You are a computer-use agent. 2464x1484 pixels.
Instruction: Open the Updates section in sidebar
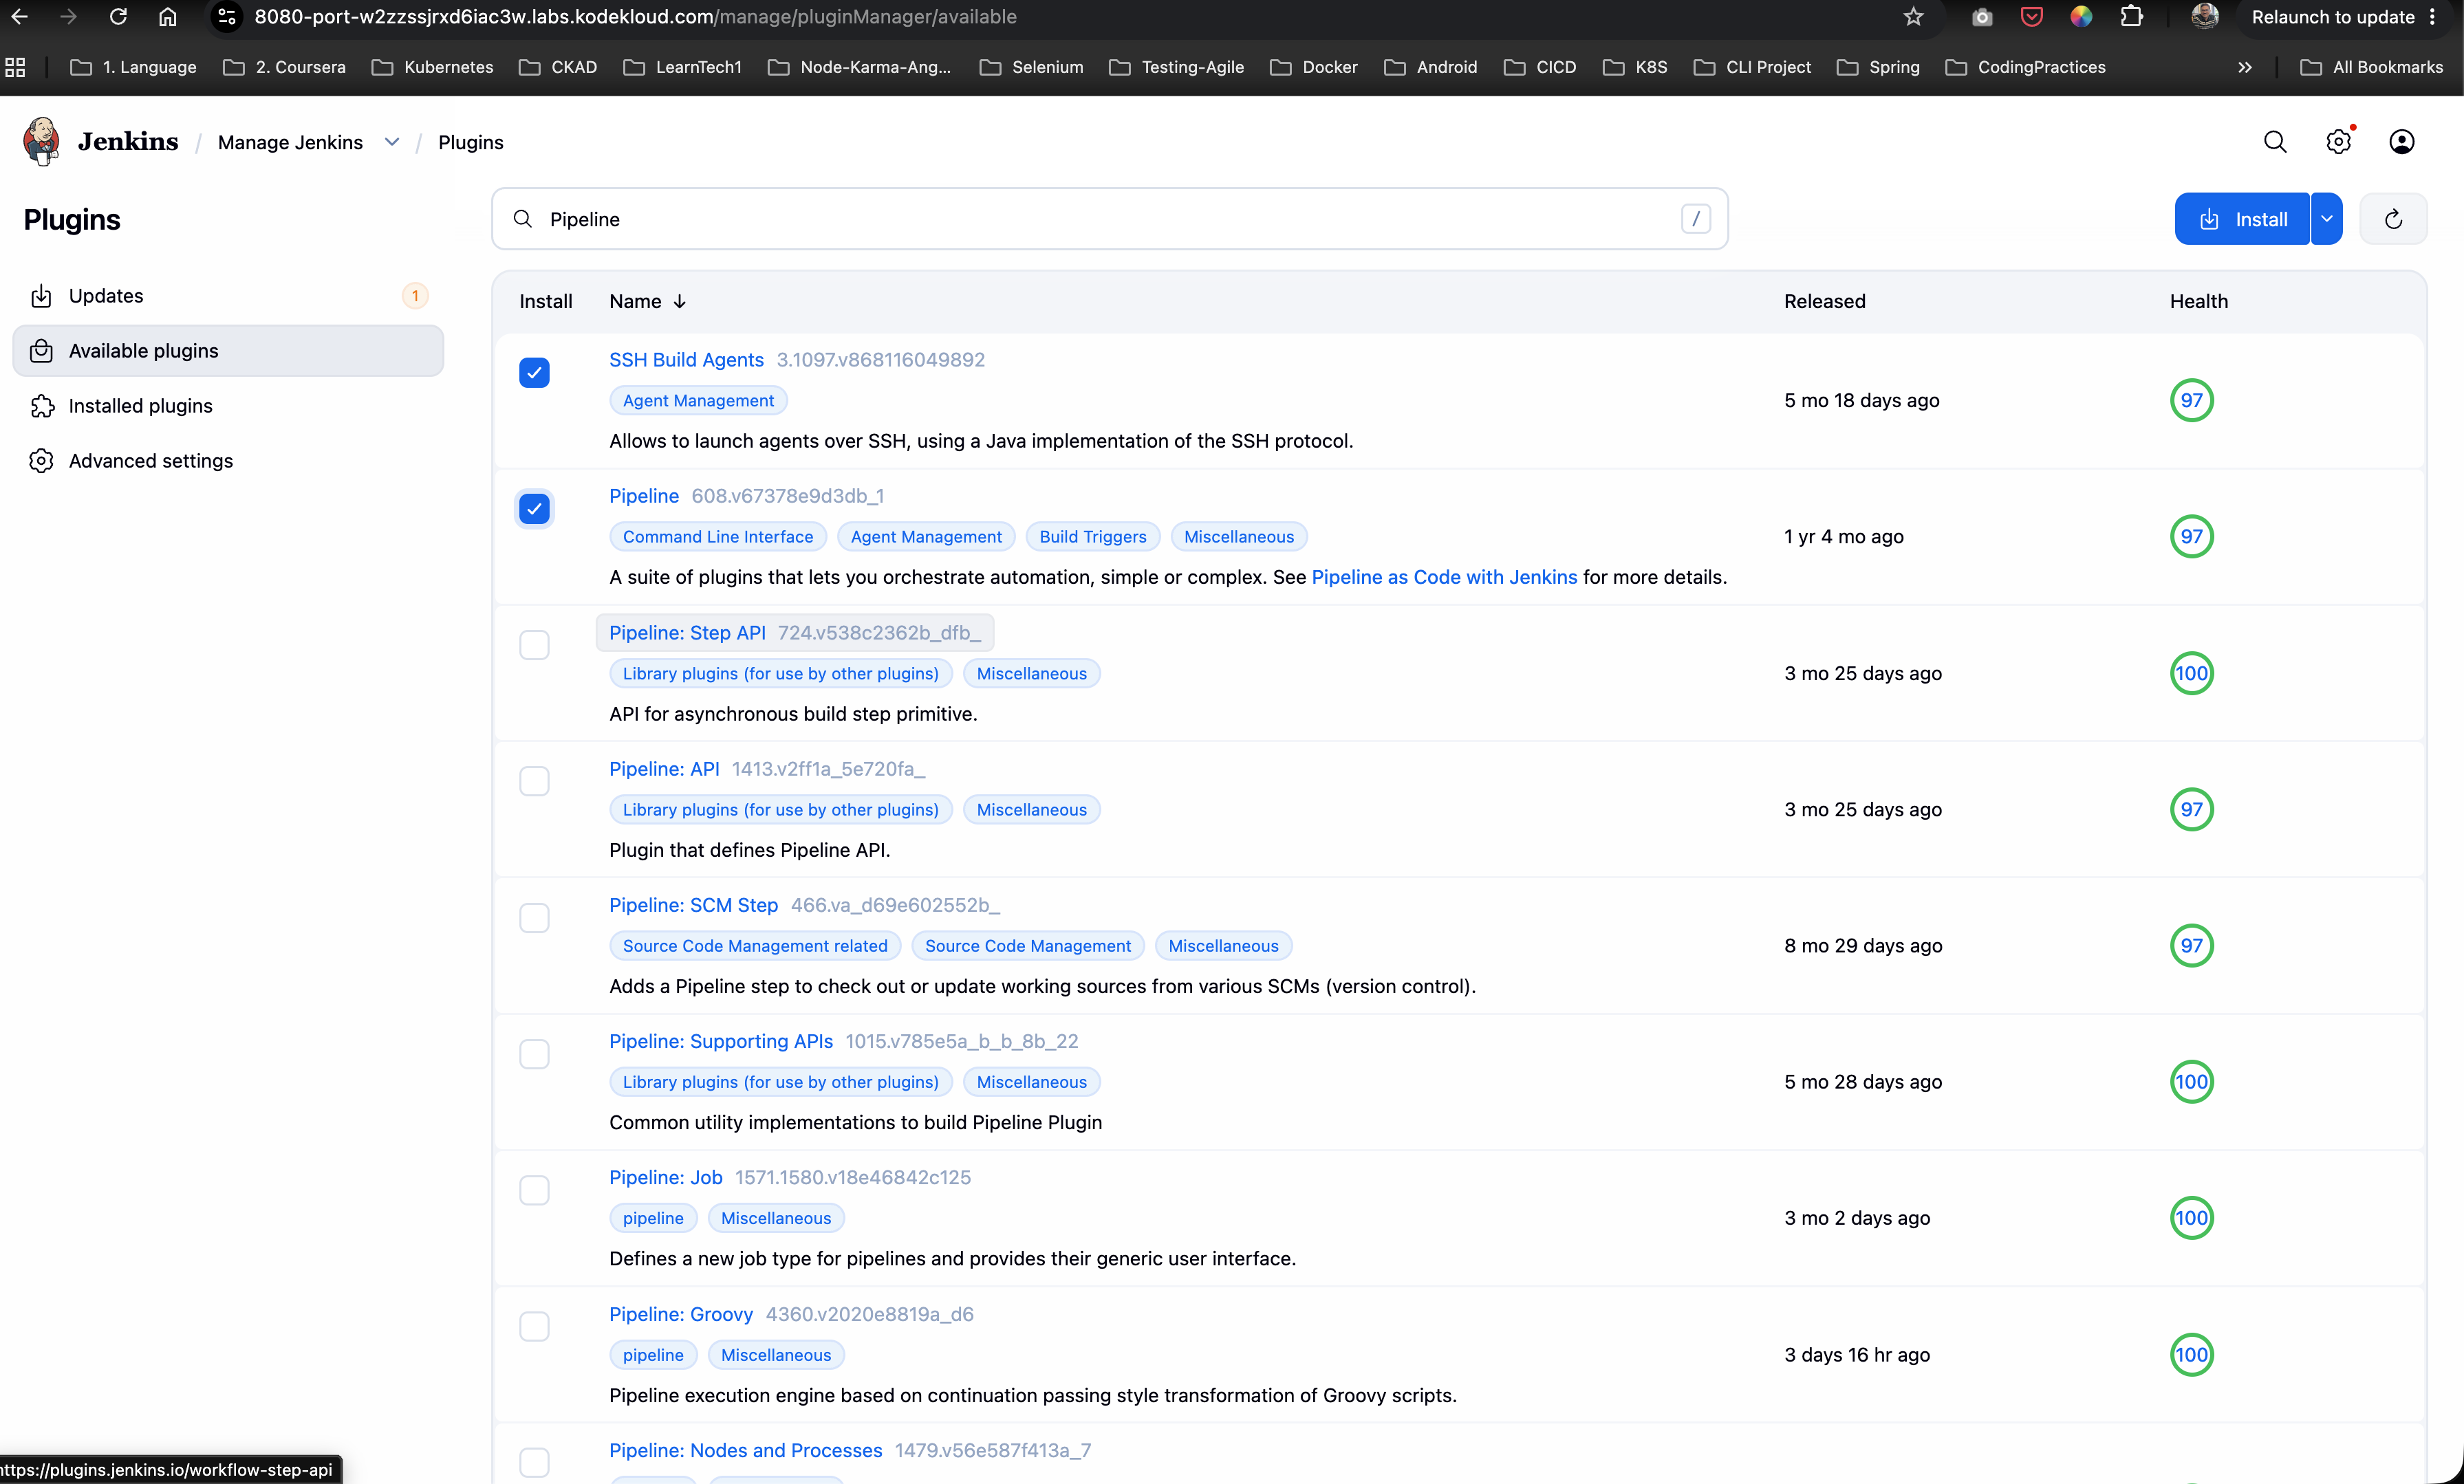coord(228,296)
